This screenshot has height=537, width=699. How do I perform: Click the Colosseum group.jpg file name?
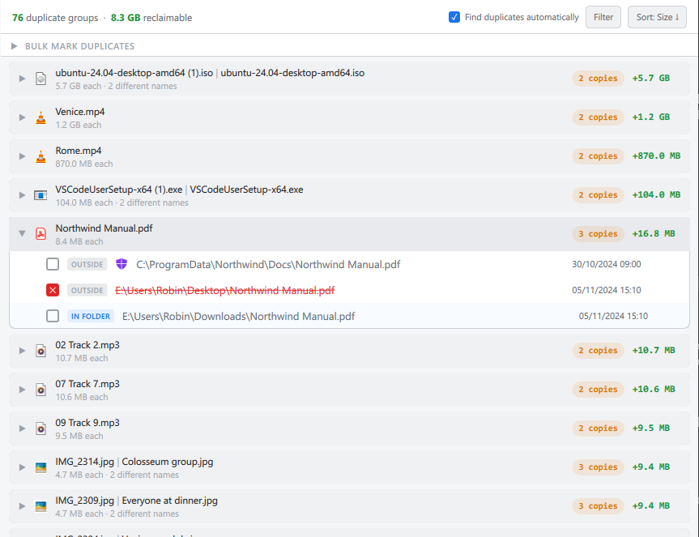(168, 462)
